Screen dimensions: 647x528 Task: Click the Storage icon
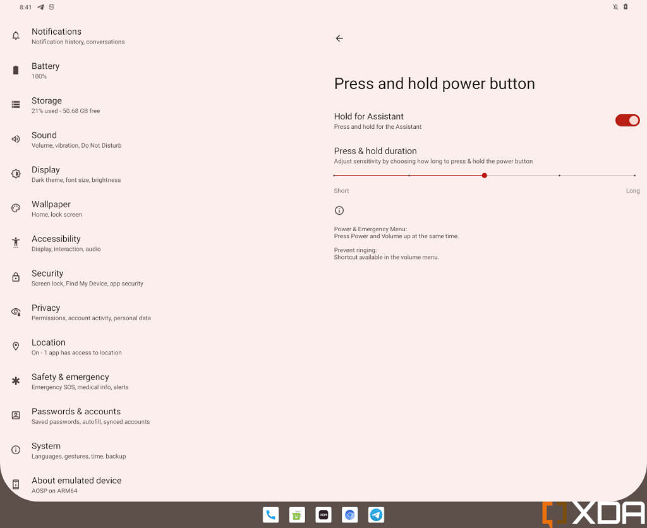point(16,105)
